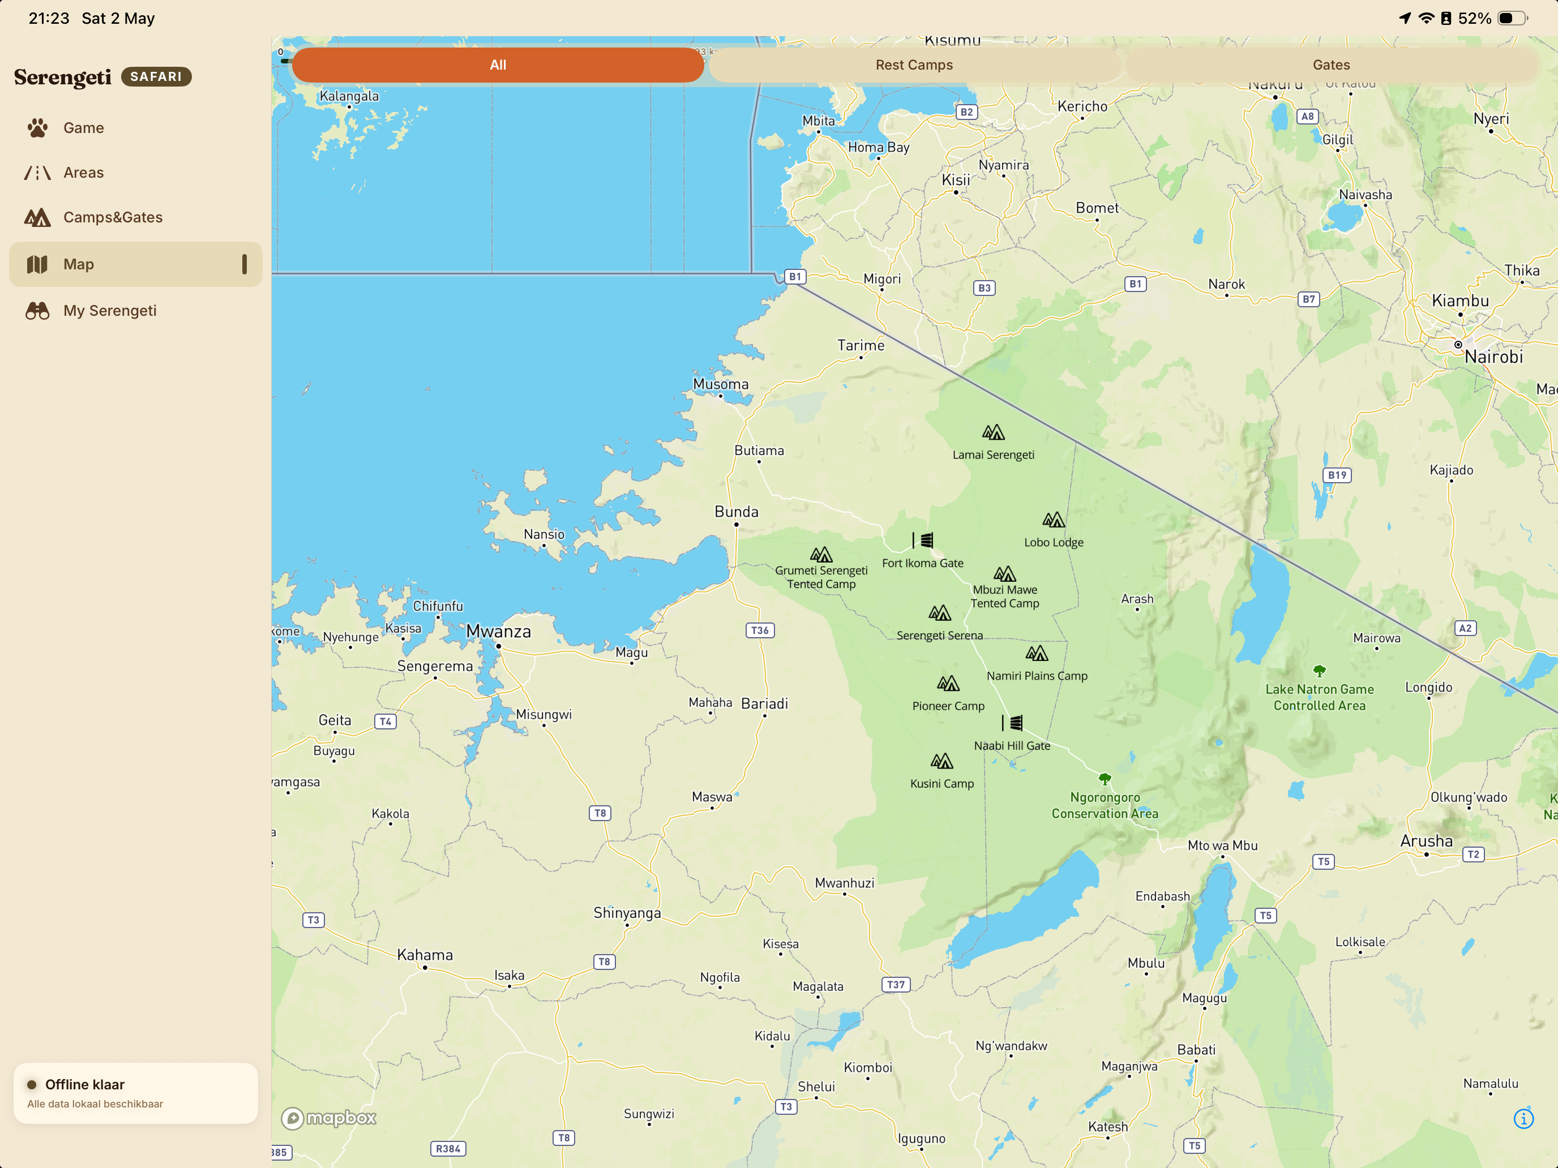Screen dimensions: 1558x1168
Task: Tap the Pioneer Camp marker
Action: pos(948,683)
